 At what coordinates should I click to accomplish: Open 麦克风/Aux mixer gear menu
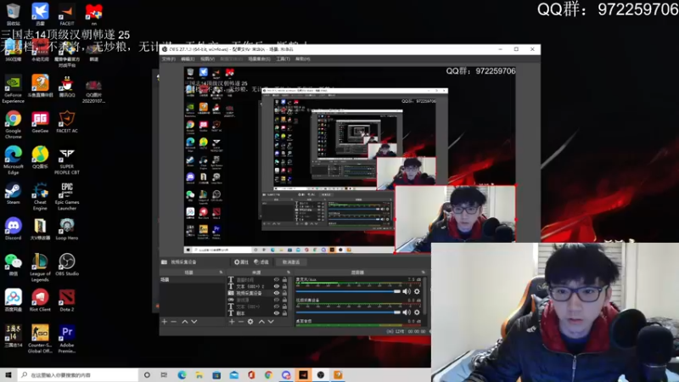pos(417,291)
